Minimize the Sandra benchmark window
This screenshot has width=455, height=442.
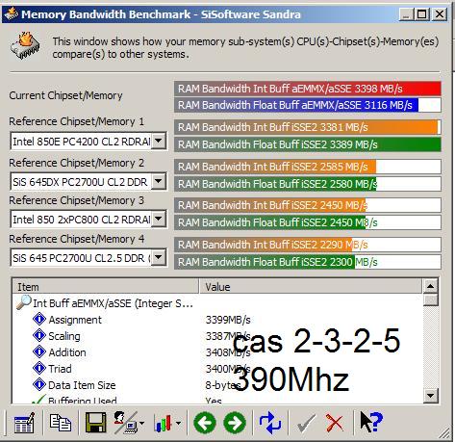[406, 14]
